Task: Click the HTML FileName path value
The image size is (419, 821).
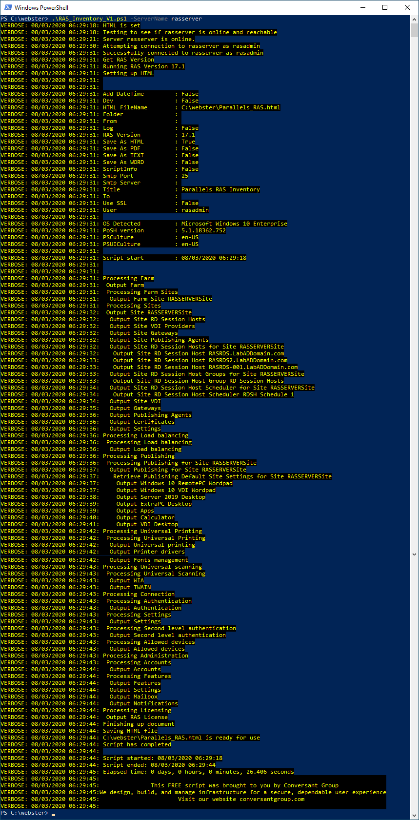Action: [x=231, y=107]
